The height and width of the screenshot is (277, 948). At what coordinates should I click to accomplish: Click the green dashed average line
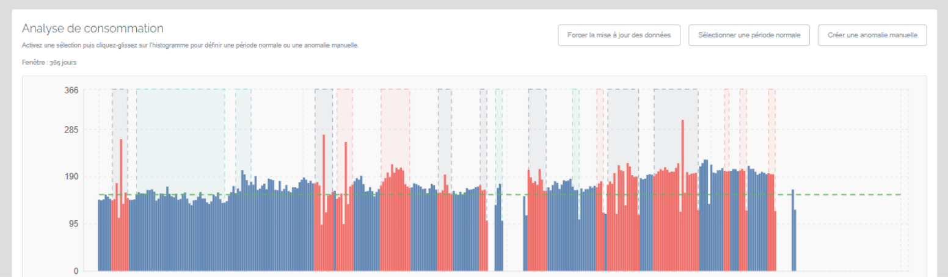(x=499, y=195)
